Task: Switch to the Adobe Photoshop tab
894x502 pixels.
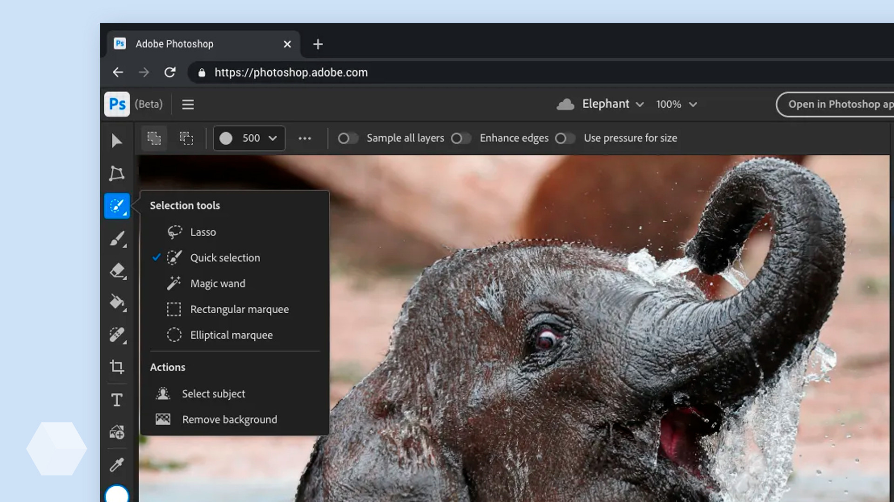Action: (x=203, y=44)
